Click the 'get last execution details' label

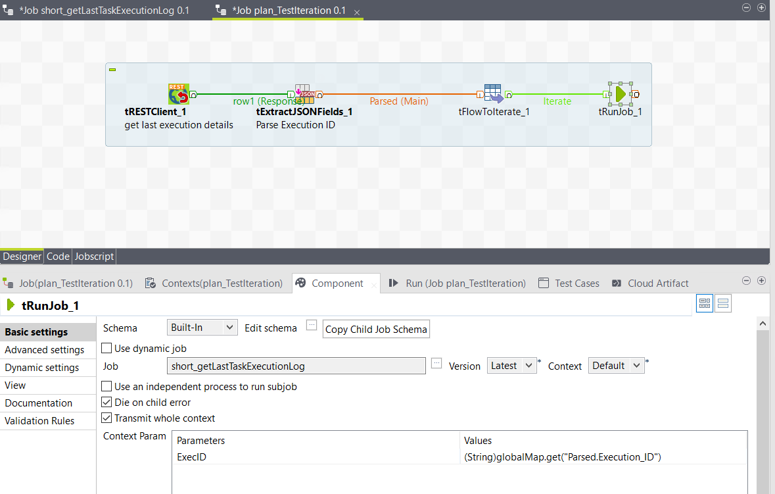(x=178, y=125)
